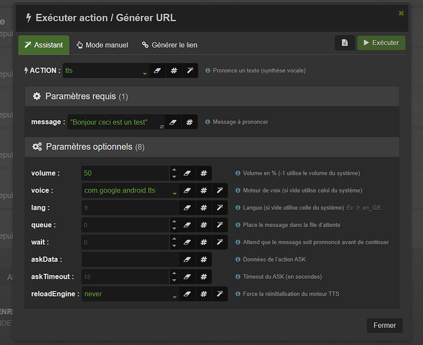Switch to Mode manuel tab

coord(102,45)
